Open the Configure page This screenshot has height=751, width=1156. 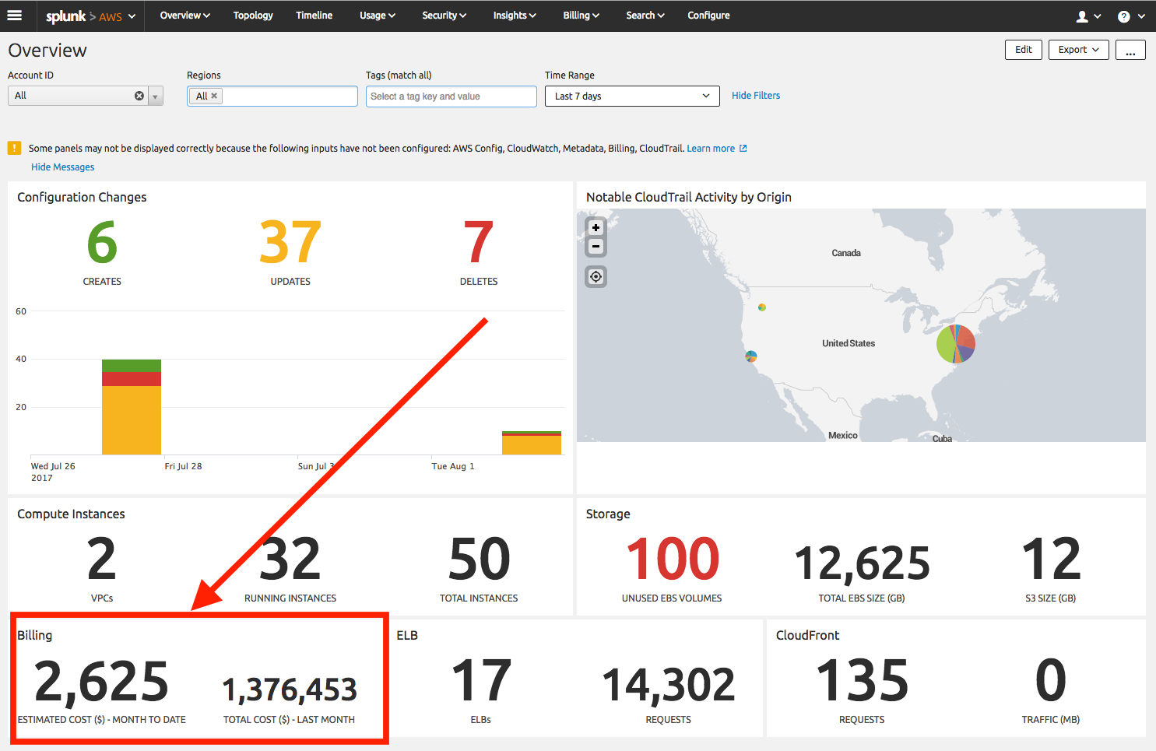click(x=708, y=16)
